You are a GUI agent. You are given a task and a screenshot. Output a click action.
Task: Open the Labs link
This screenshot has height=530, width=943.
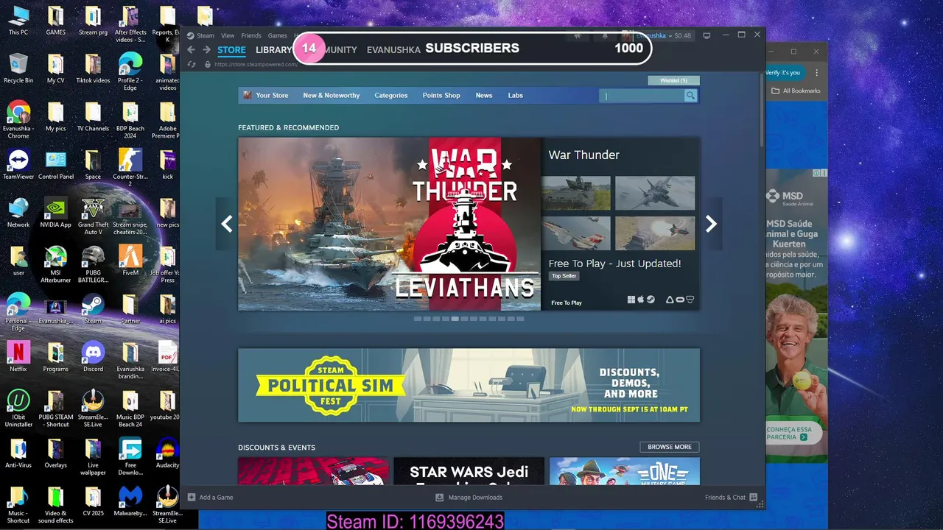pyautogui.click(x=516, y=96)
